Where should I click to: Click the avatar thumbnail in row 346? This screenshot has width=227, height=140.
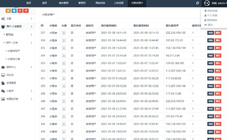click(x=64, y=116)
